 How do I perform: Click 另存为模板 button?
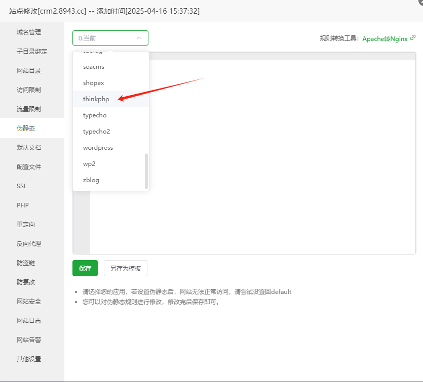[126, 268]
